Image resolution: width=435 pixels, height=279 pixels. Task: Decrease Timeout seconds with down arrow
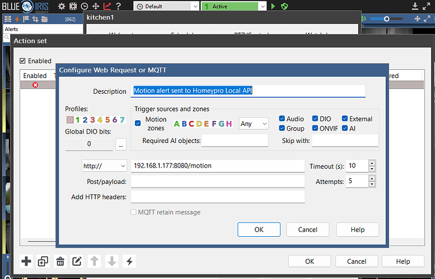tap(372, 169)
